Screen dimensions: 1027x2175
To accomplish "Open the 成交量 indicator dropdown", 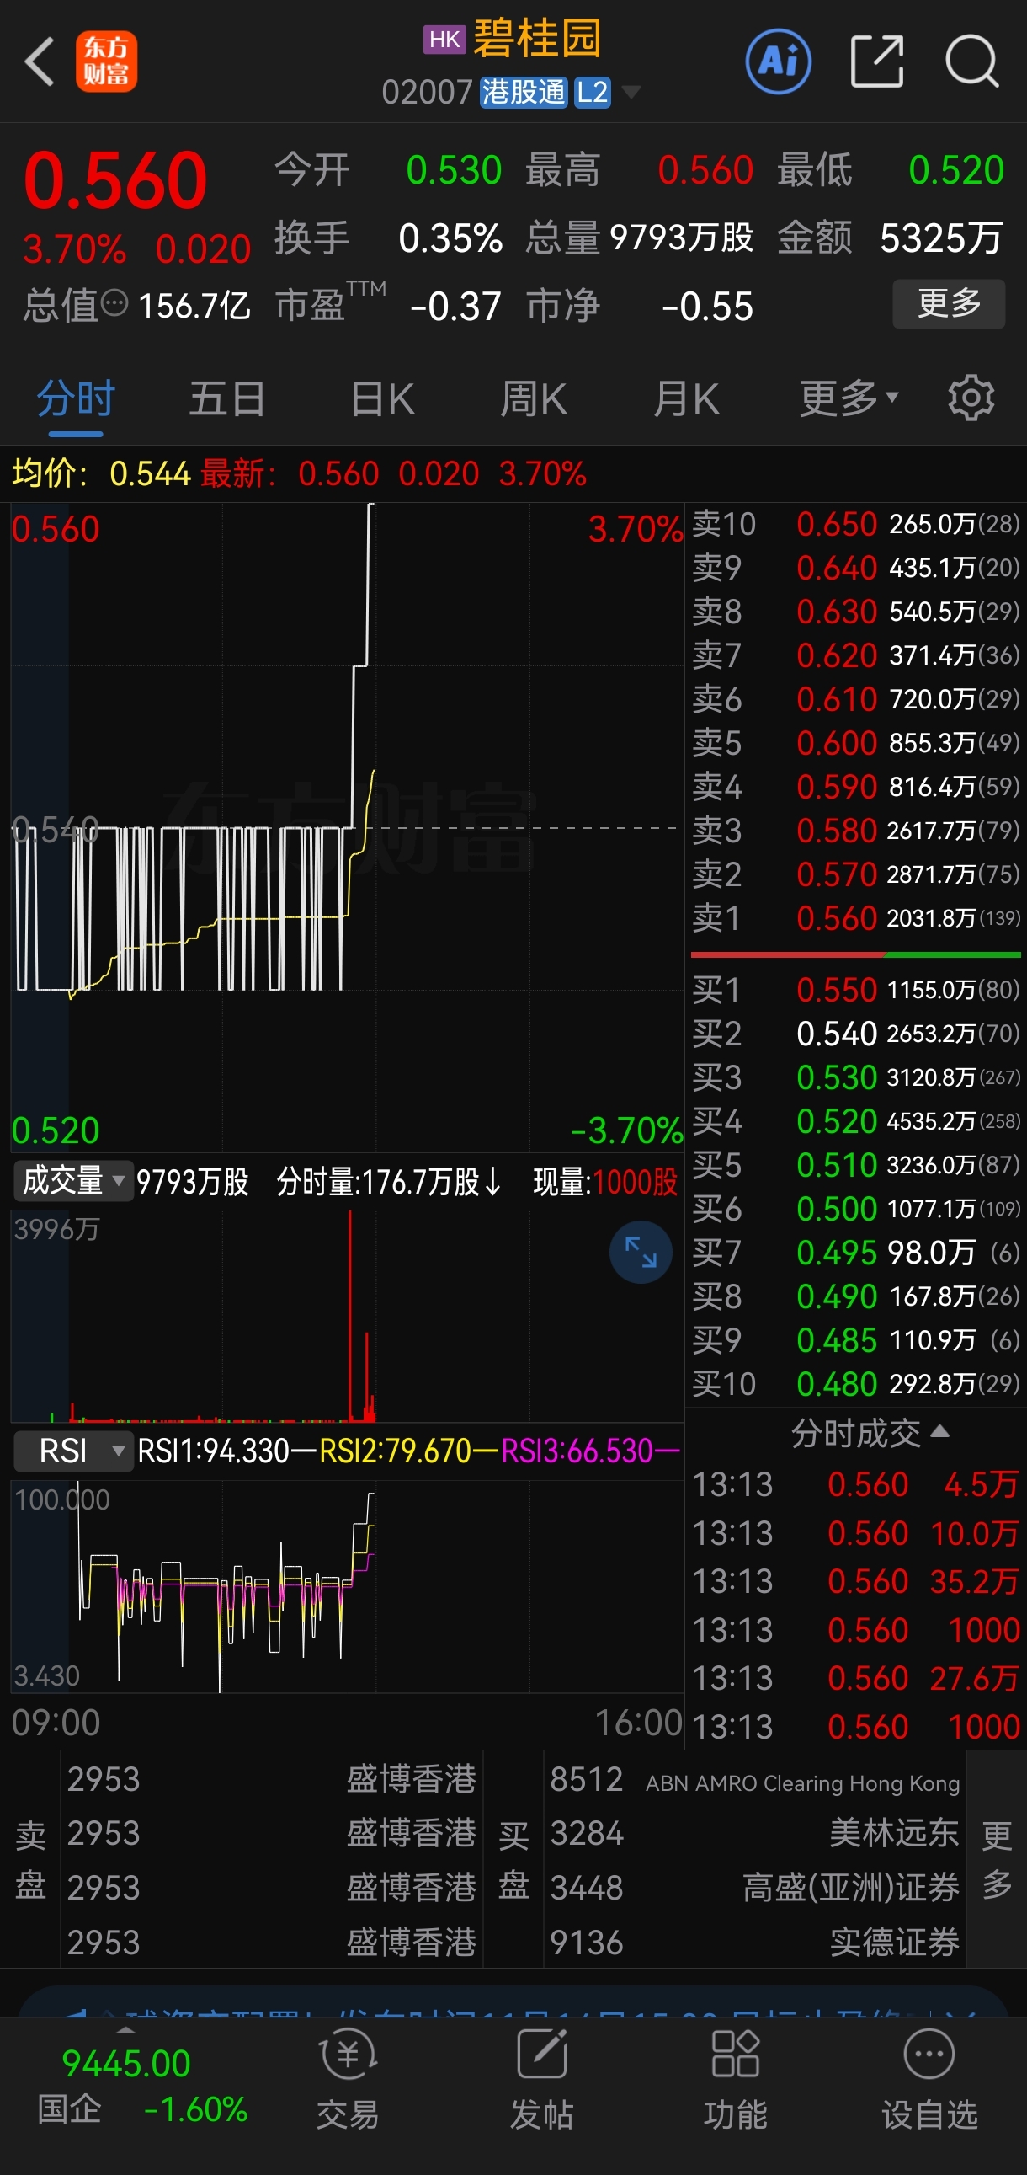I will tap(72, 1180).
